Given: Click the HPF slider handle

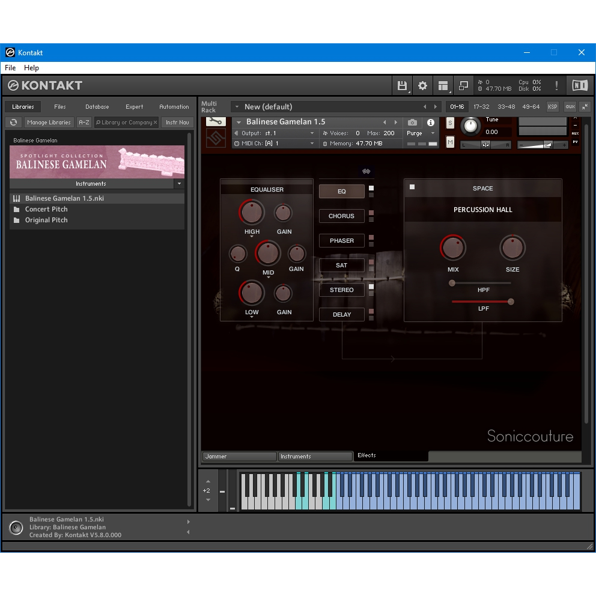Looking at the screenshot, I should pos(452,283).
